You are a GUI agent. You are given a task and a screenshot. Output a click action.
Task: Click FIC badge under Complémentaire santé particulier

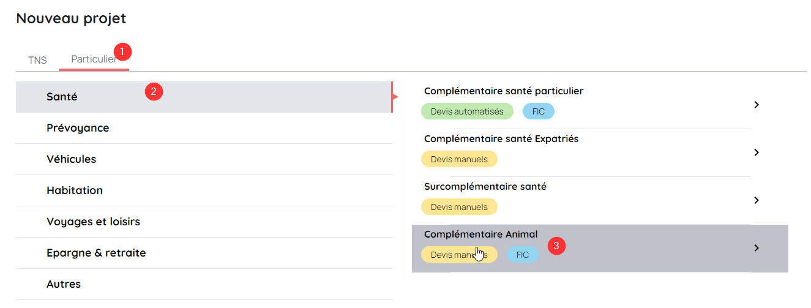[x=539, y=111]
